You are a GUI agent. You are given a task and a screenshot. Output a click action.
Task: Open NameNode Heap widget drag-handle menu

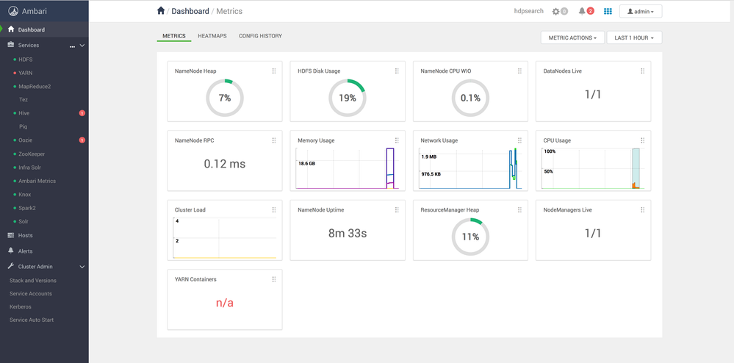[x=274, y=71]
